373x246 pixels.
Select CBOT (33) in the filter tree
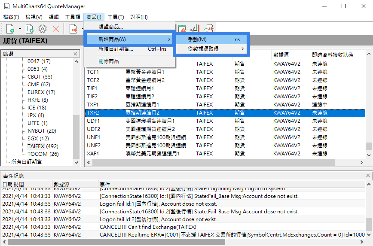point(40,77)
